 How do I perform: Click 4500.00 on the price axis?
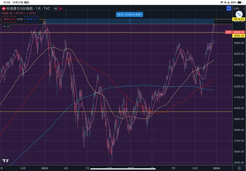click(239, 54)
